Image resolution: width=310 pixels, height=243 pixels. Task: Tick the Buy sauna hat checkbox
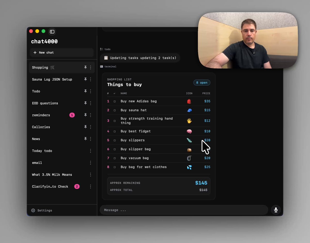tap(115, 110)
